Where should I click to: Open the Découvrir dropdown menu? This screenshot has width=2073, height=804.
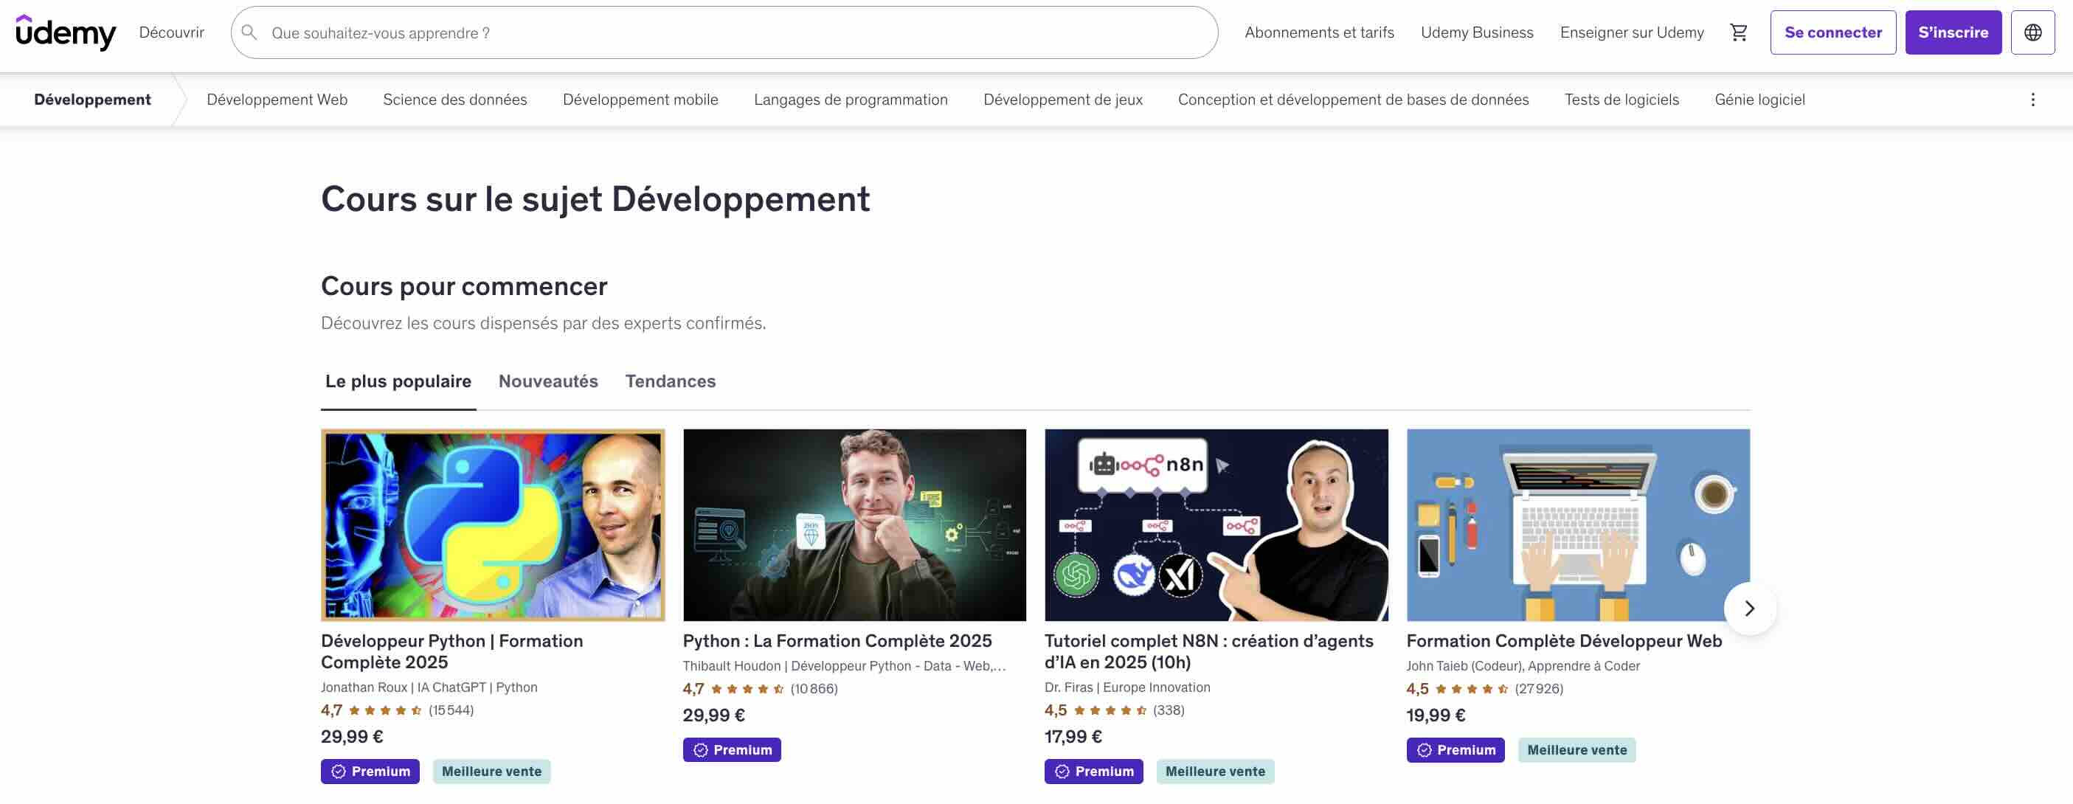click(171, 32)
